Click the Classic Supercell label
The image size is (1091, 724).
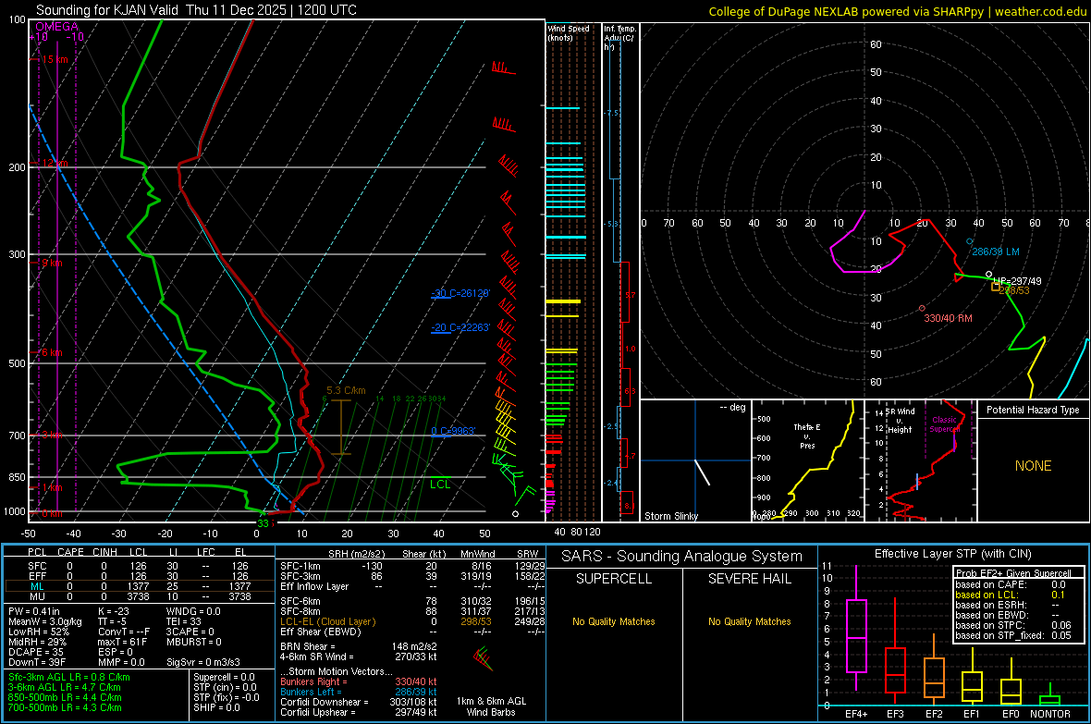click(x=945, y=424)
